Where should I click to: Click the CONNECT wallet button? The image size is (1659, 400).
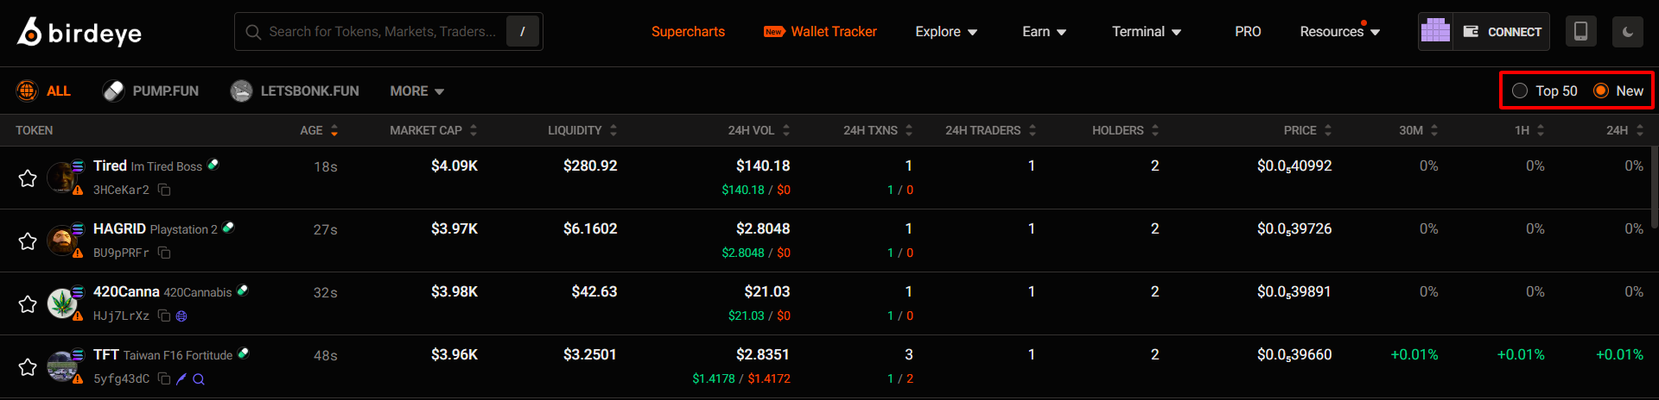pyautogui.click(x=1502, y=32)
